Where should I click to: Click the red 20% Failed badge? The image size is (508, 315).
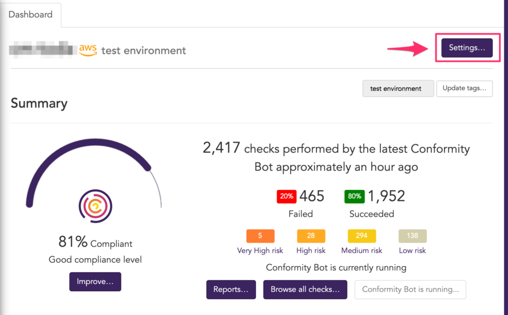pyautogui.click(x=286, y=196)
